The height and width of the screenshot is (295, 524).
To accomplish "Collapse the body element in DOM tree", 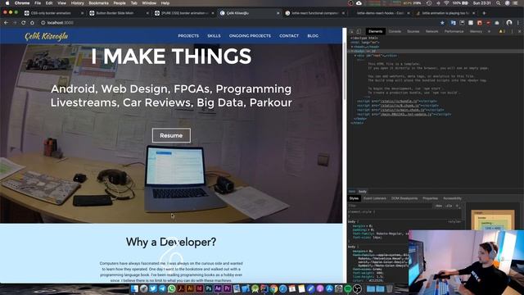I will (352, 51).
